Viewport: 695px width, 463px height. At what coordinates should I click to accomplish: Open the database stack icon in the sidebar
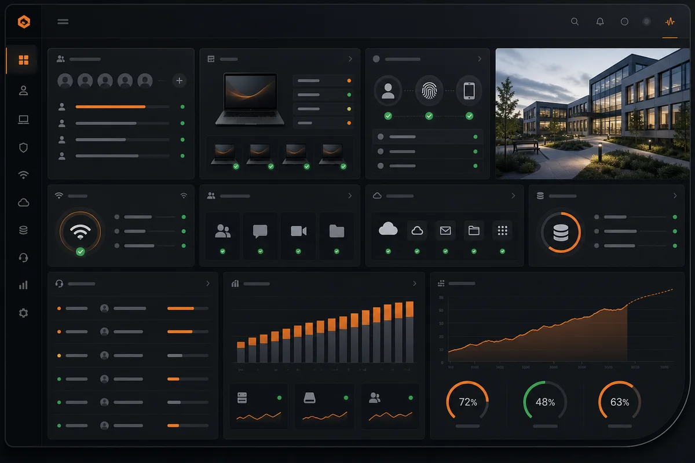click(x=23, y=230)
